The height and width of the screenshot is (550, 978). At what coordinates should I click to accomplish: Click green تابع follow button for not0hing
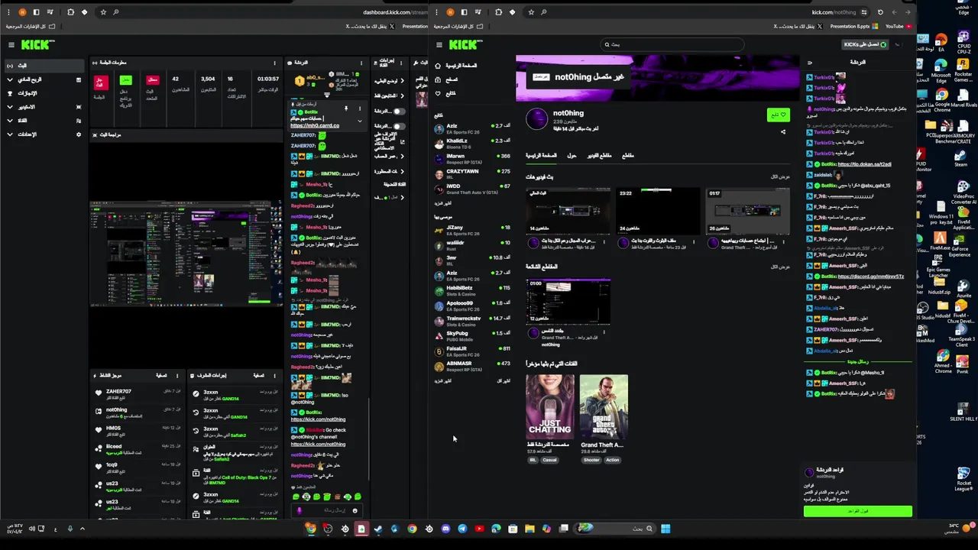(779, 115)
